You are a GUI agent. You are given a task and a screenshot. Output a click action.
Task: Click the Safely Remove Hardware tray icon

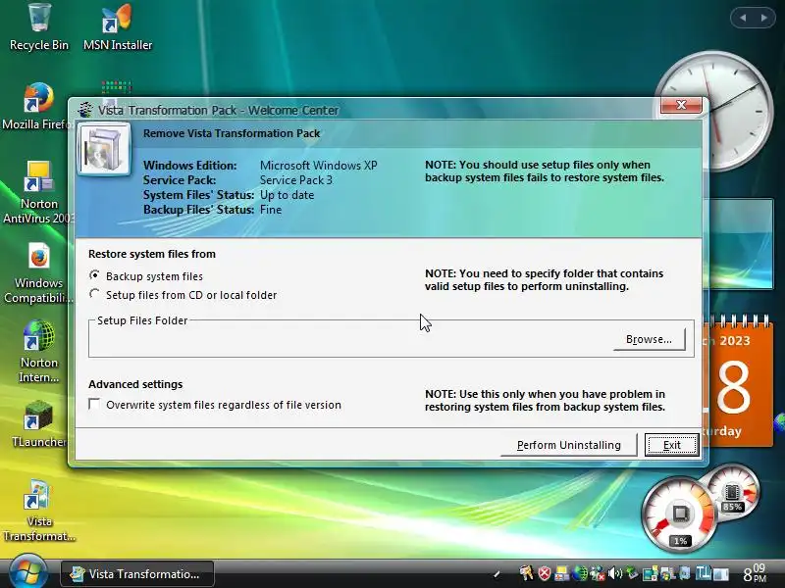tap(632, 573)
